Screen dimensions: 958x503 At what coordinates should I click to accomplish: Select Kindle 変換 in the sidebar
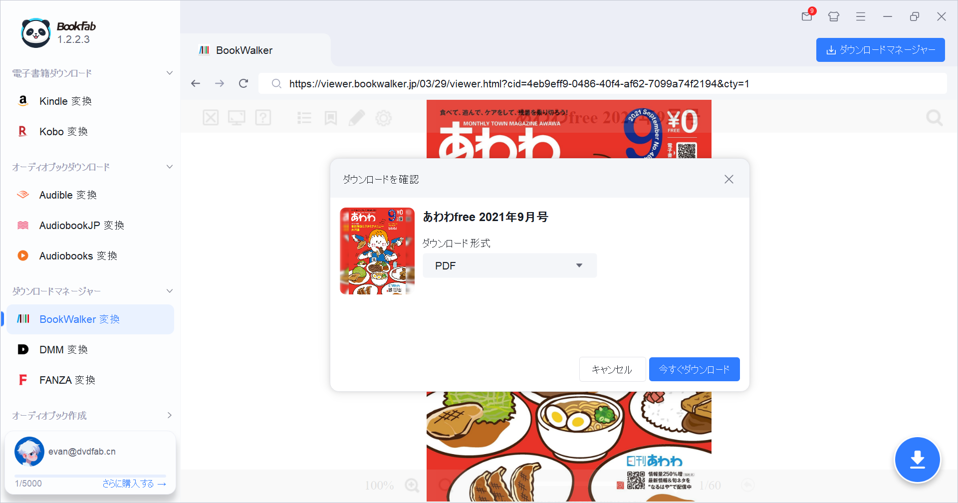click(65, 101)
